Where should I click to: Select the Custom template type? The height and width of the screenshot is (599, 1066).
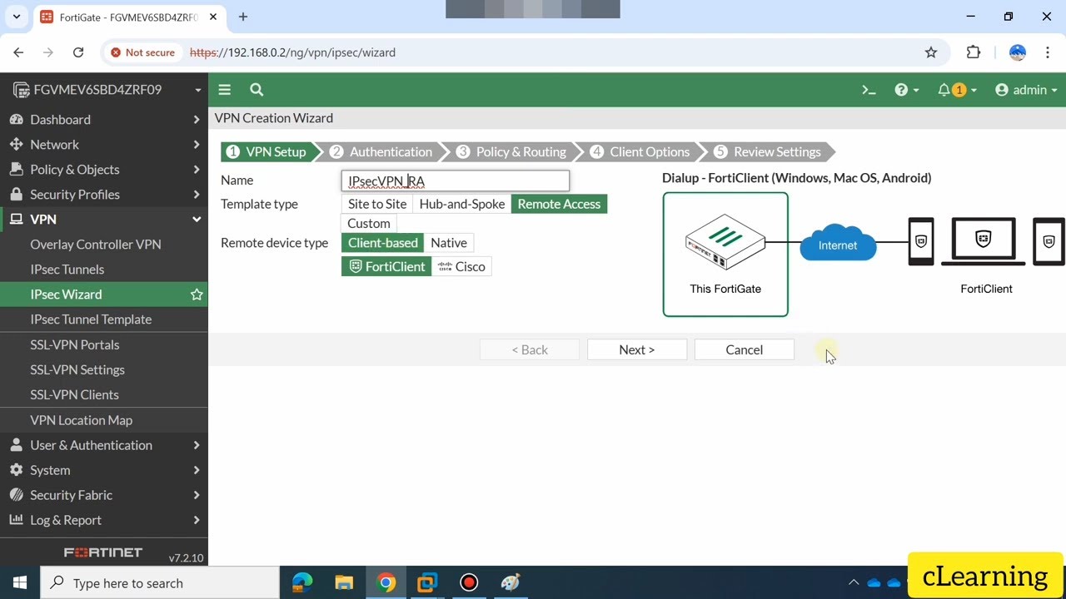(369, 224)
